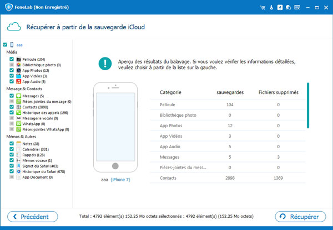Open the Facebook share icon
Image resolution: width=333 pixels, height=230 pixels.
(280, 8)
